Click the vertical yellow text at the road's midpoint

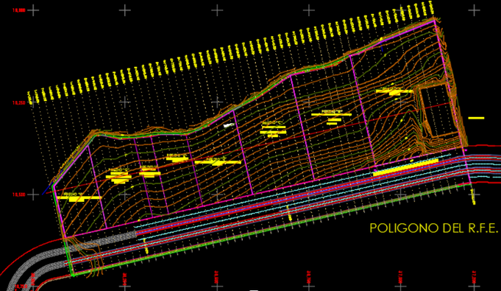[x=289, y=214]
